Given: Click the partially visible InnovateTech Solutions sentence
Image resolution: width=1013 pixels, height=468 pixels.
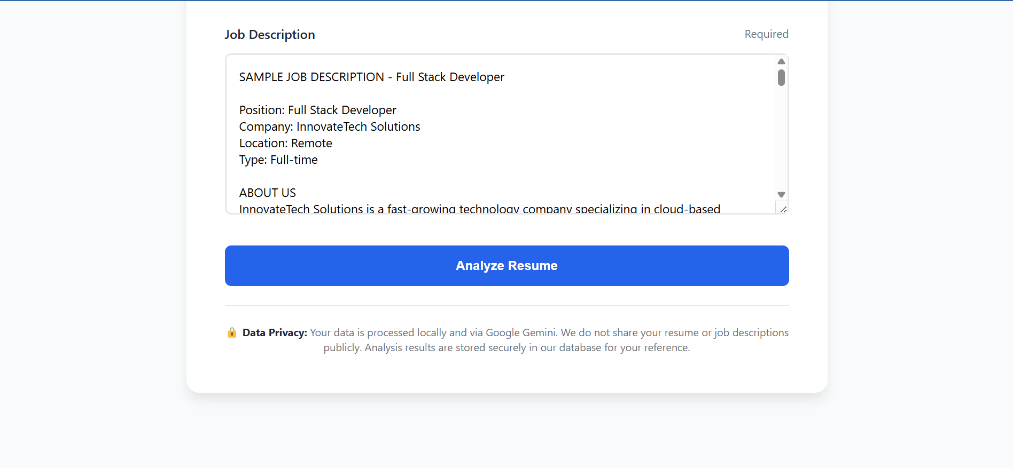Looking at the screenshot, I should coord(479,209).
